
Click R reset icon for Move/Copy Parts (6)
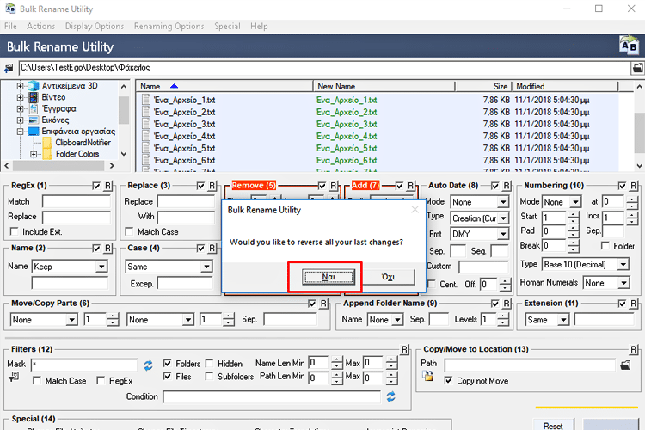point(323,304)
